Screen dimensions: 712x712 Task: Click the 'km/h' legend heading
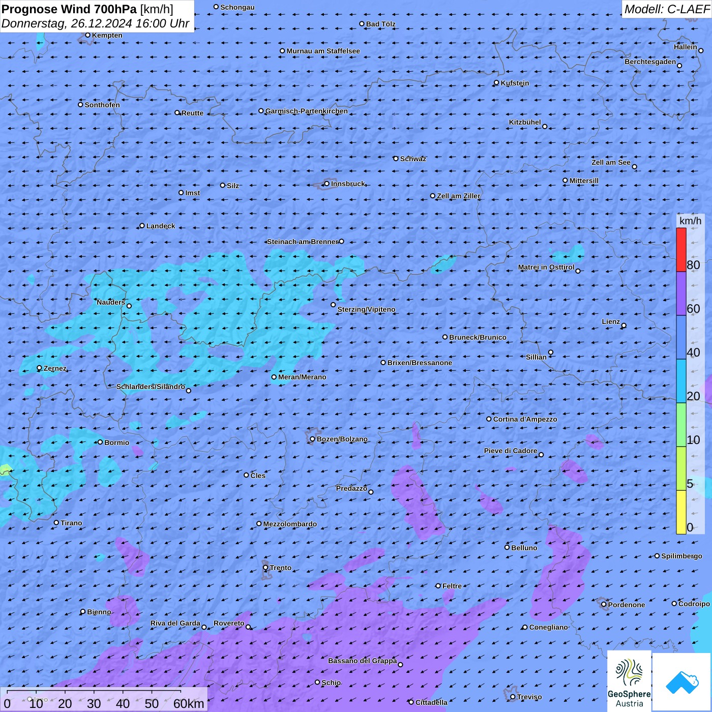pos(690,221)
